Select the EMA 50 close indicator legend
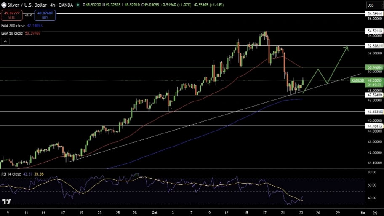384x216 pixels. [x=21, y=33]
